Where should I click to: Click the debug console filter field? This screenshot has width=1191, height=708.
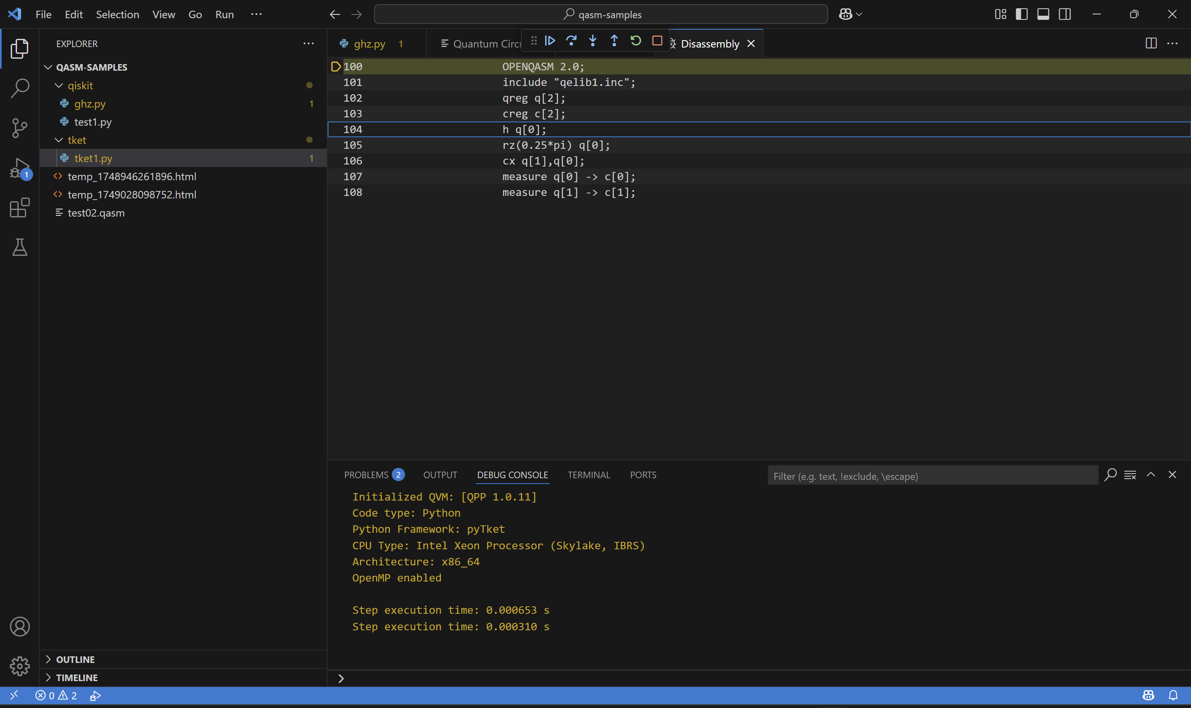pos(931,476)
